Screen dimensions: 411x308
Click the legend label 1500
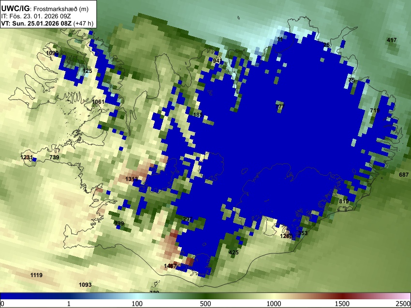[x=342, y=304]
